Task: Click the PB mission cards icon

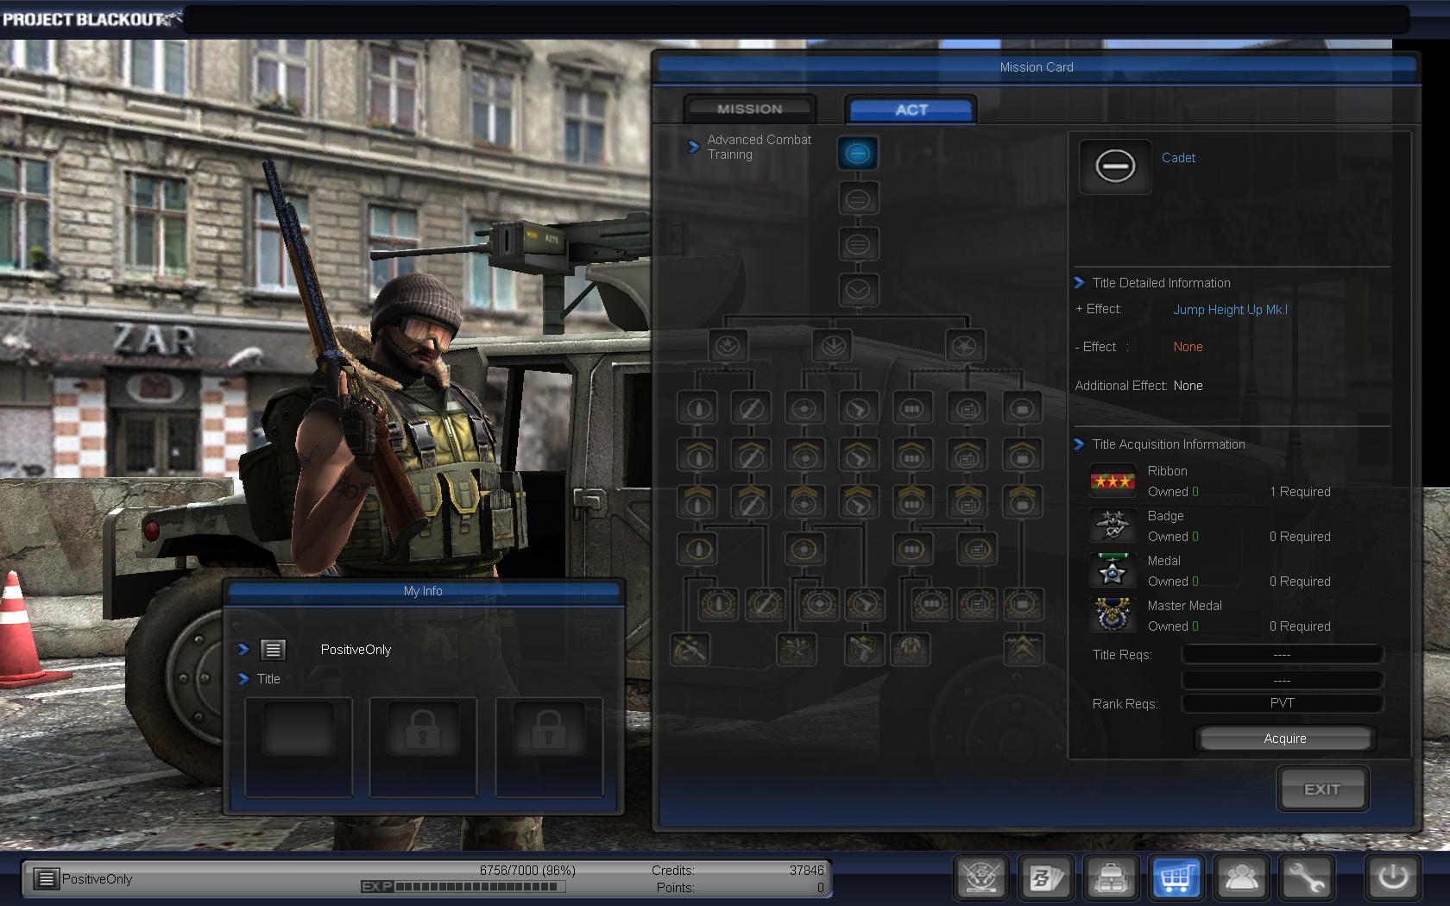Action: point(1046,878)
